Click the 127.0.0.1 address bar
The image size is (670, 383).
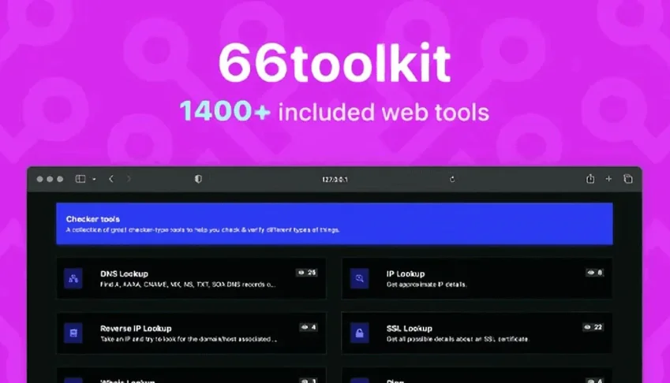(x=335, y=180)
